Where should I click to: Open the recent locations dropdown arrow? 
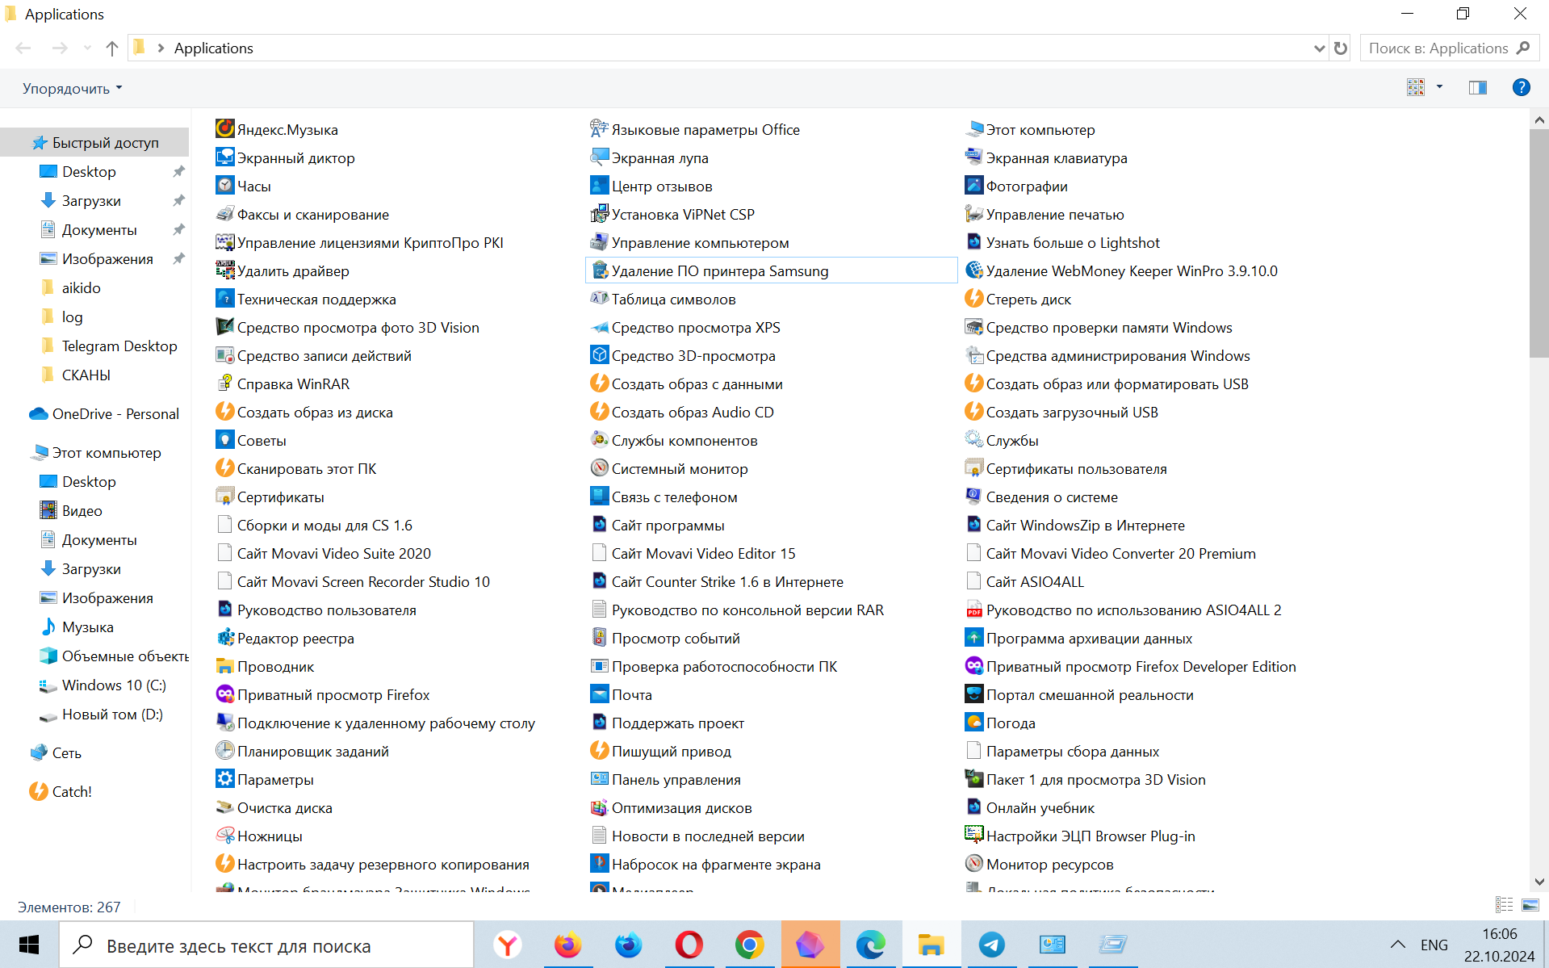coord(87,48)
